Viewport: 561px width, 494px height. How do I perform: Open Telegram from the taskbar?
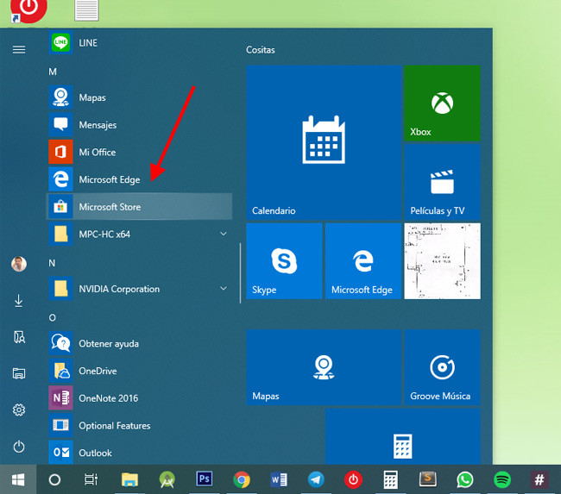[316, 479]
